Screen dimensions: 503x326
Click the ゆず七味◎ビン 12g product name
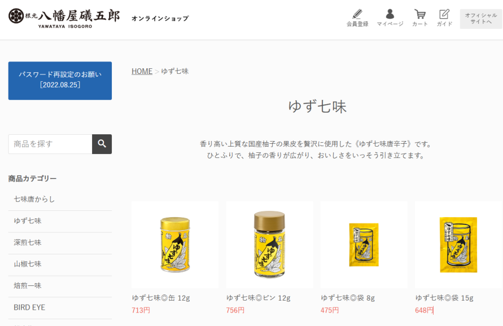coord(258,298)
